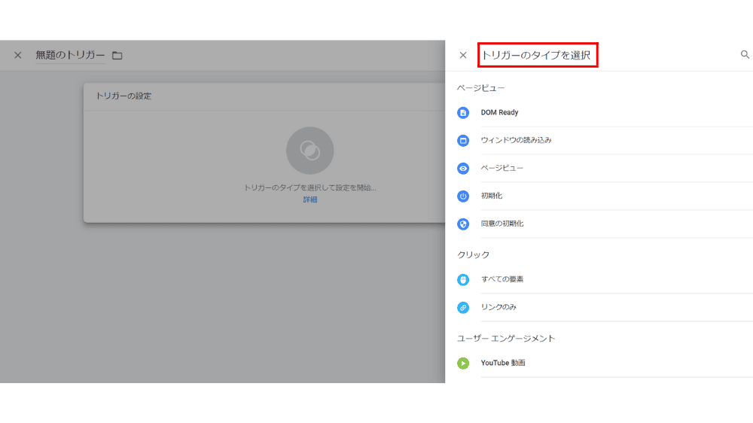Click トリガーのタイプを選択して設定を開始 text
Screen dimensions: 753x423
click(x=309, y=187)
